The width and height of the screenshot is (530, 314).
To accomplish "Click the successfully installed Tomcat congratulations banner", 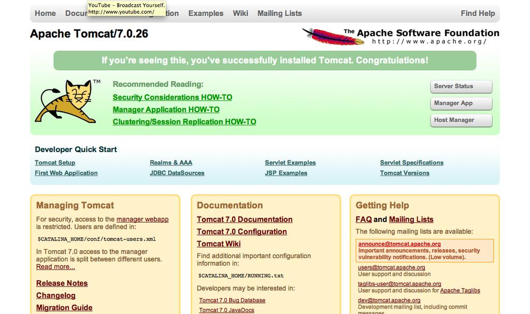I will (265, 61).
